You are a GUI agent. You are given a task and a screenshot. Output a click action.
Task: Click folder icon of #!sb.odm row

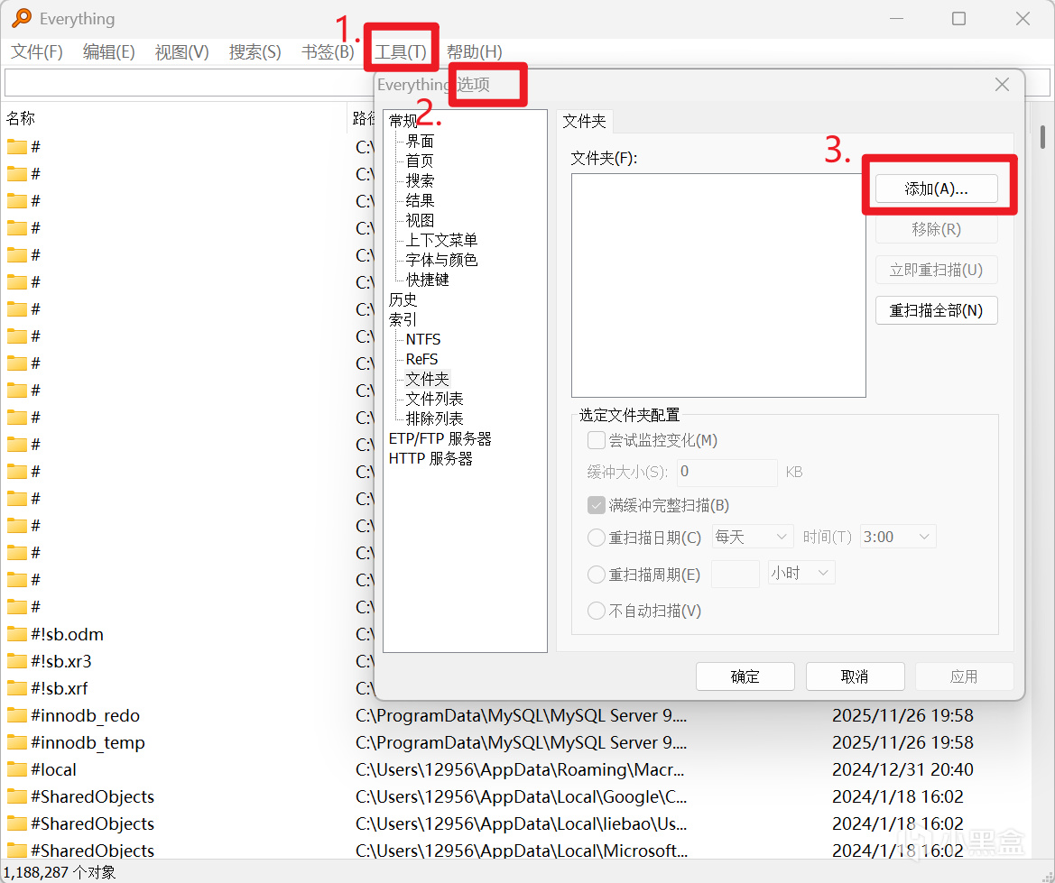point(17,634)
